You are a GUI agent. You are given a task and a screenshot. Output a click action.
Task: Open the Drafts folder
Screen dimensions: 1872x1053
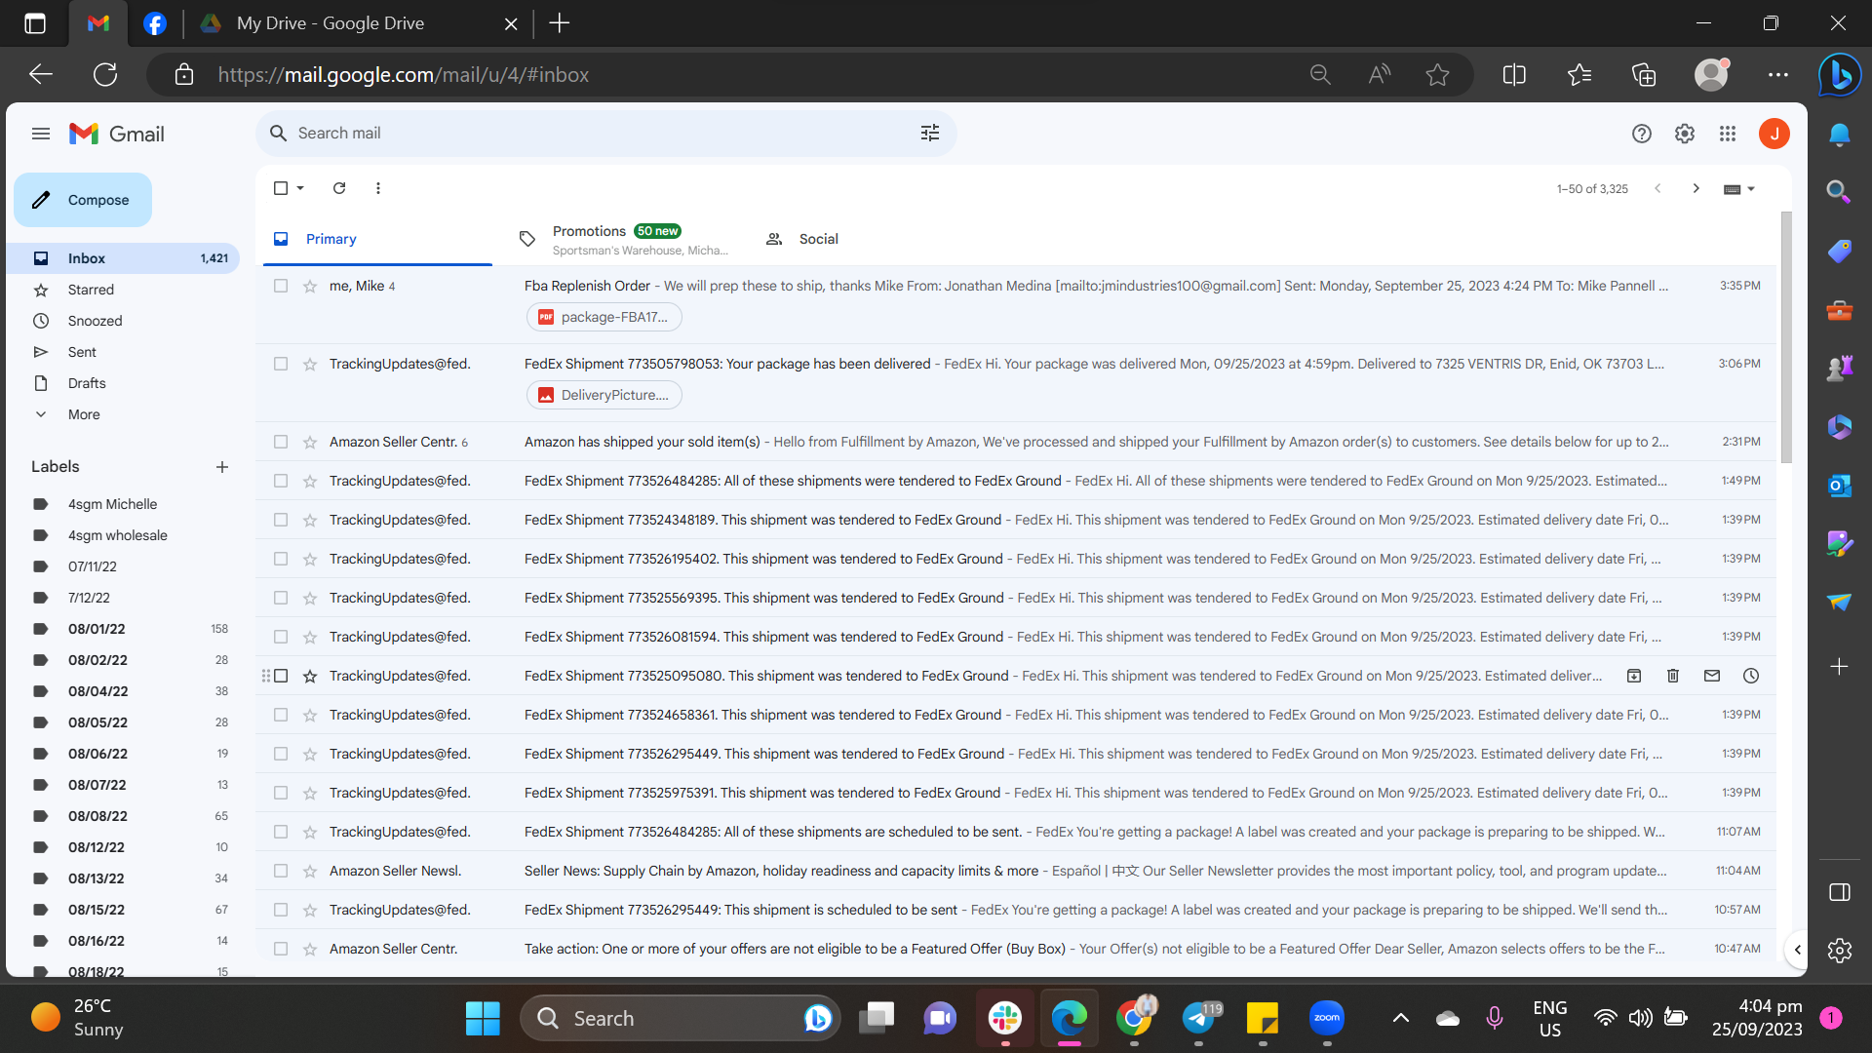[x=87, y=383]
